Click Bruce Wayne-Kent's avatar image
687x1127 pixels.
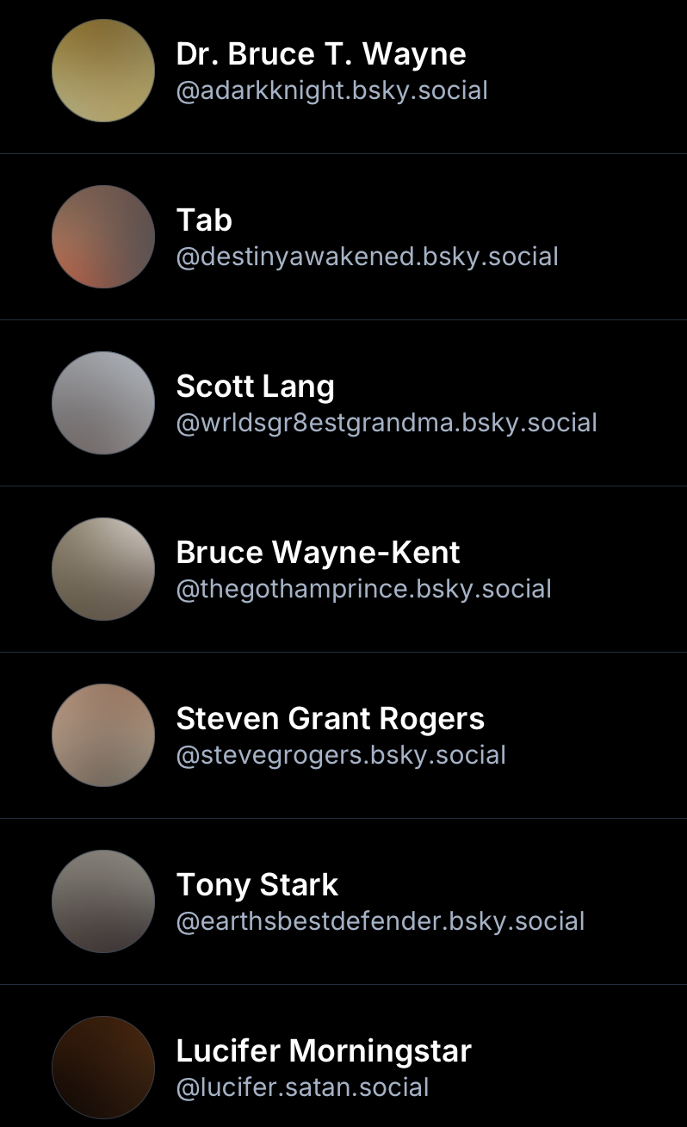(x=103, y=569)
